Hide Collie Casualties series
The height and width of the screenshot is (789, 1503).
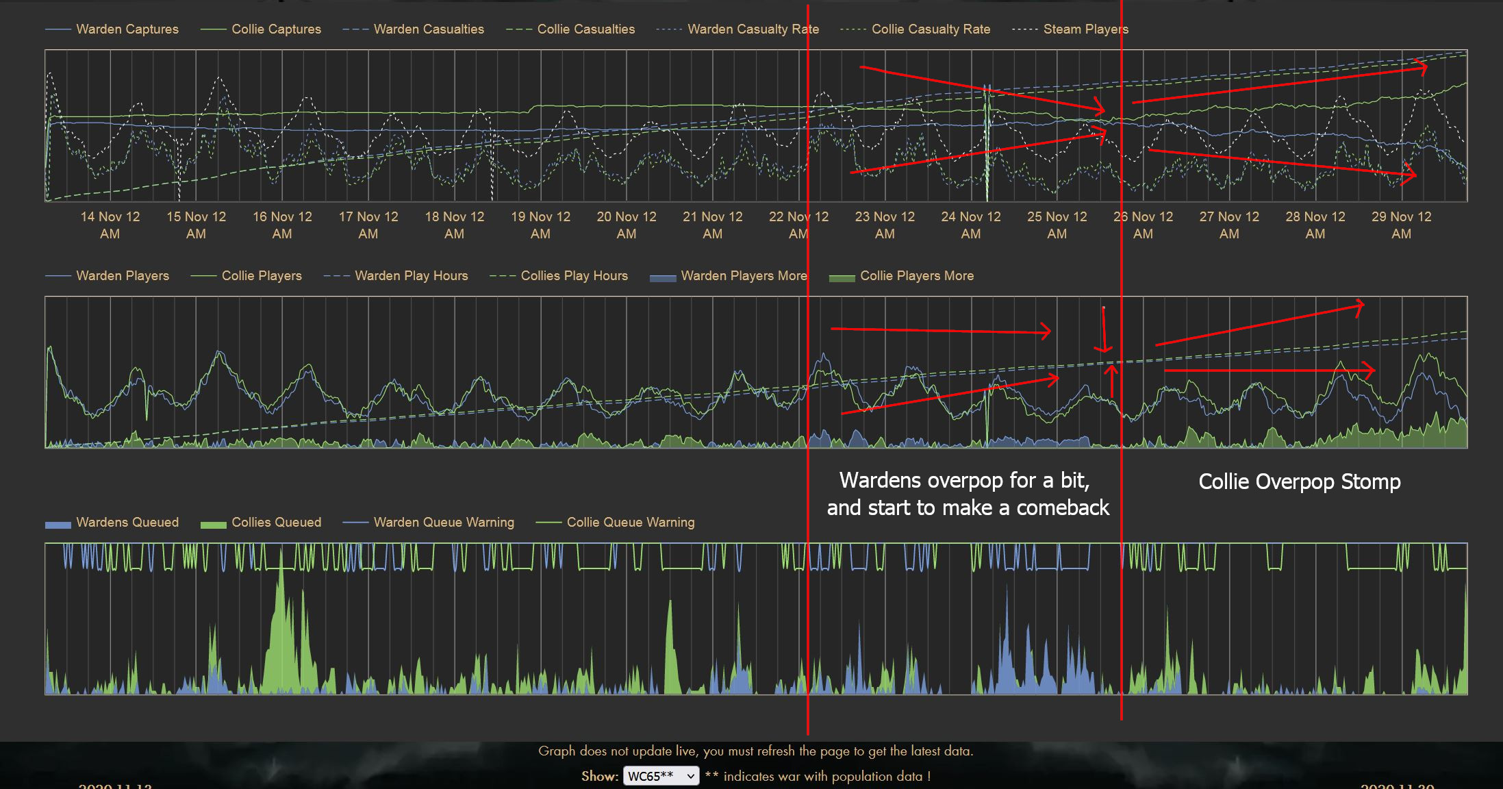[x=585, y=29]
